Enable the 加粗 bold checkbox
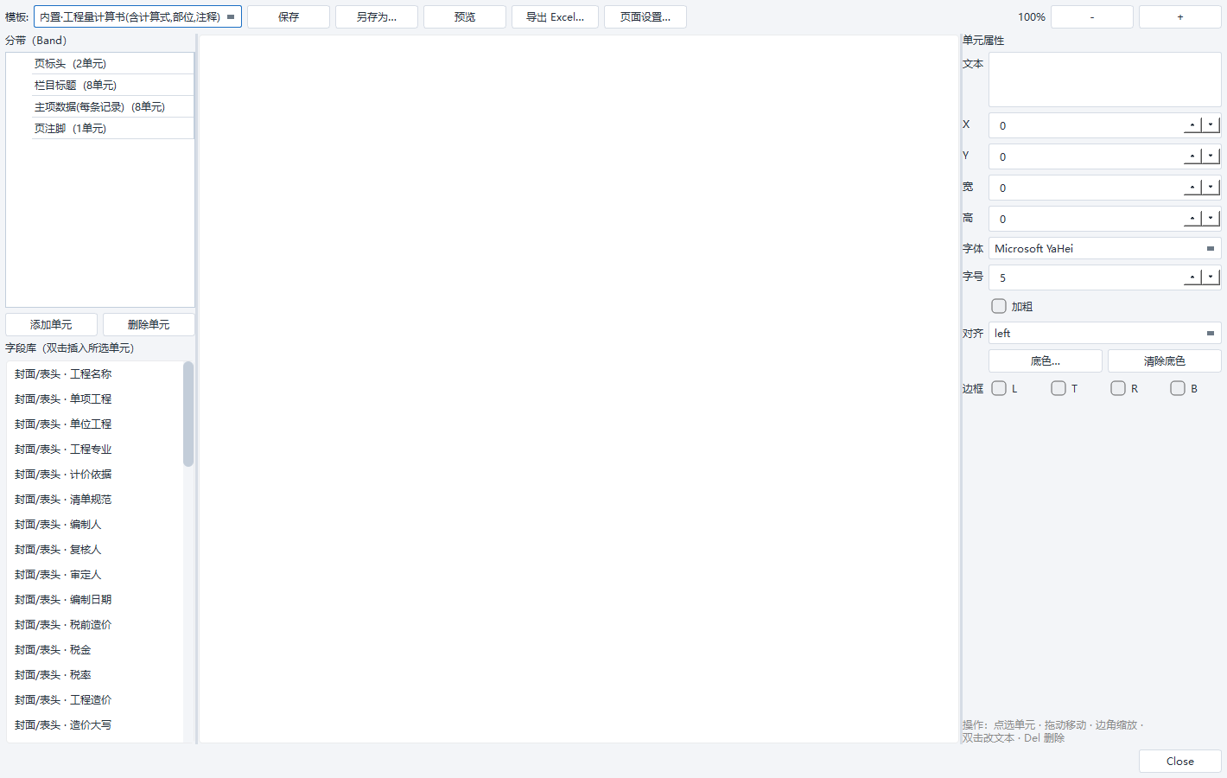 (x=999, y=306)
